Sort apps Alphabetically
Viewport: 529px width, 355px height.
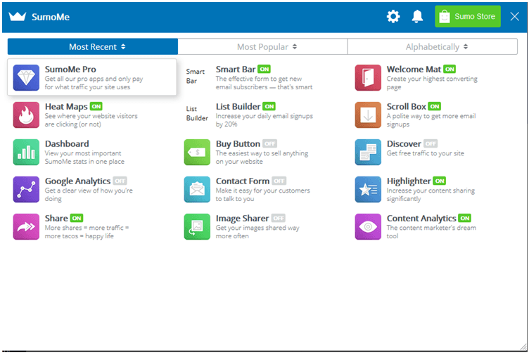pos(433,46)
